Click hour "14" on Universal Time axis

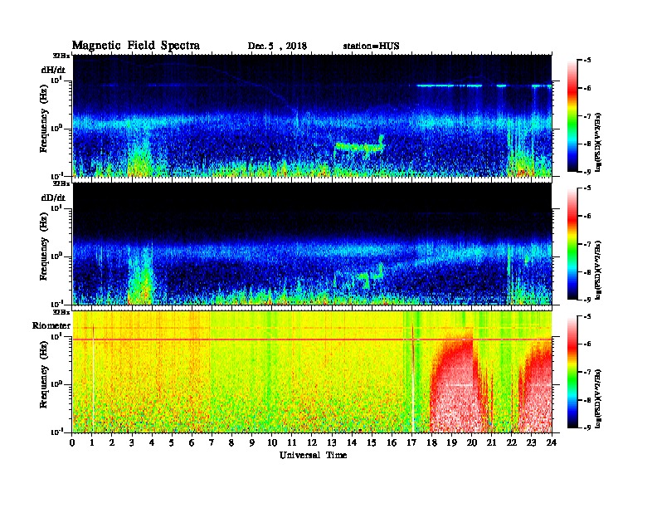[352, 443]
